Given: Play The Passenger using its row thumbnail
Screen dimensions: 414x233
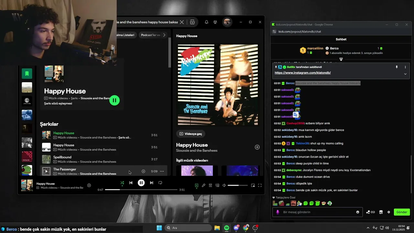Looking at the screenshot, I should tap(46, 171).
